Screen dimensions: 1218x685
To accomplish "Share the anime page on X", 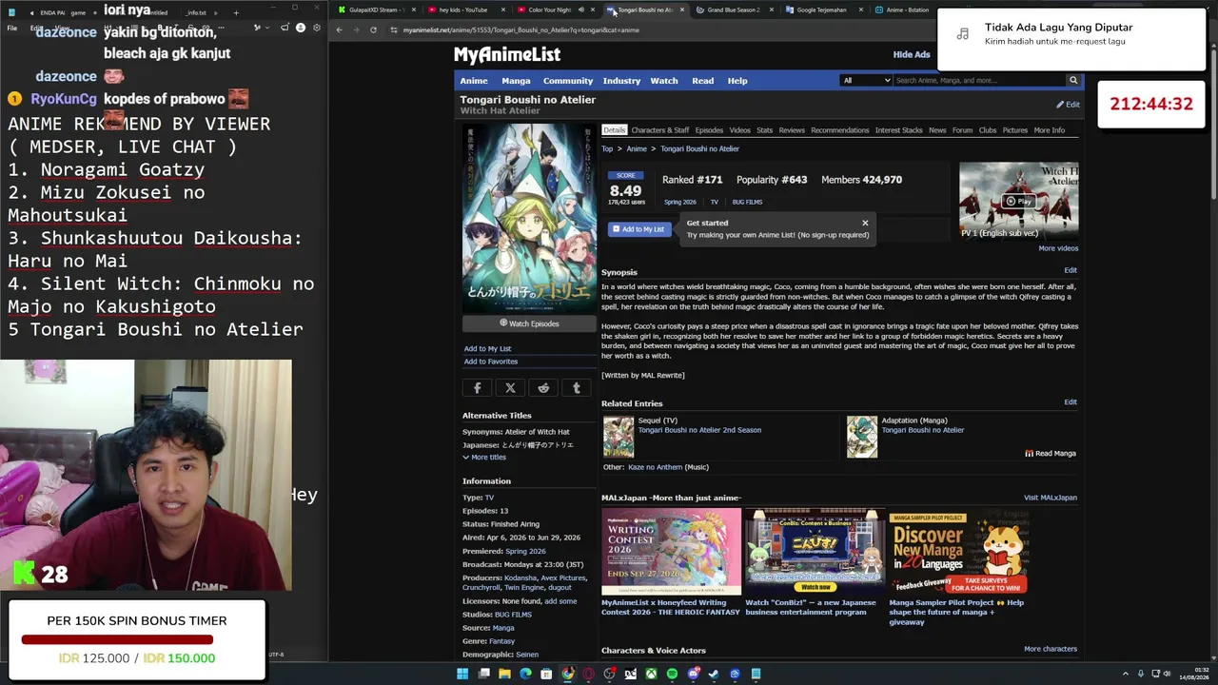I will (510, 388).
